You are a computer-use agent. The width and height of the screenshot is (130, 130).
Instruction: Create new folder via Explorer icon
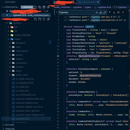[x=39, y=19]
